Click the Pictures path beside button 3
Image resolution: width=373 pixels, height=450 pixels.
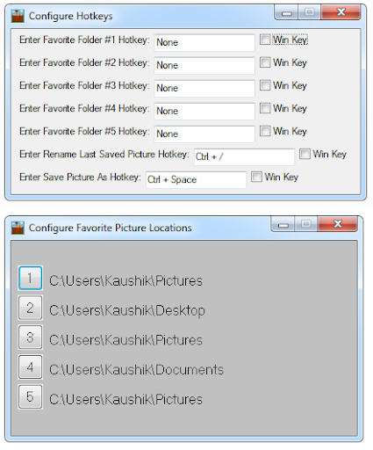click(126, 340)
